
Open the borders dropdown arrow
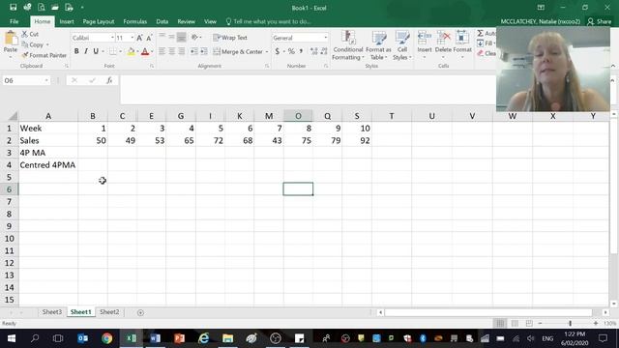point(120,51)
